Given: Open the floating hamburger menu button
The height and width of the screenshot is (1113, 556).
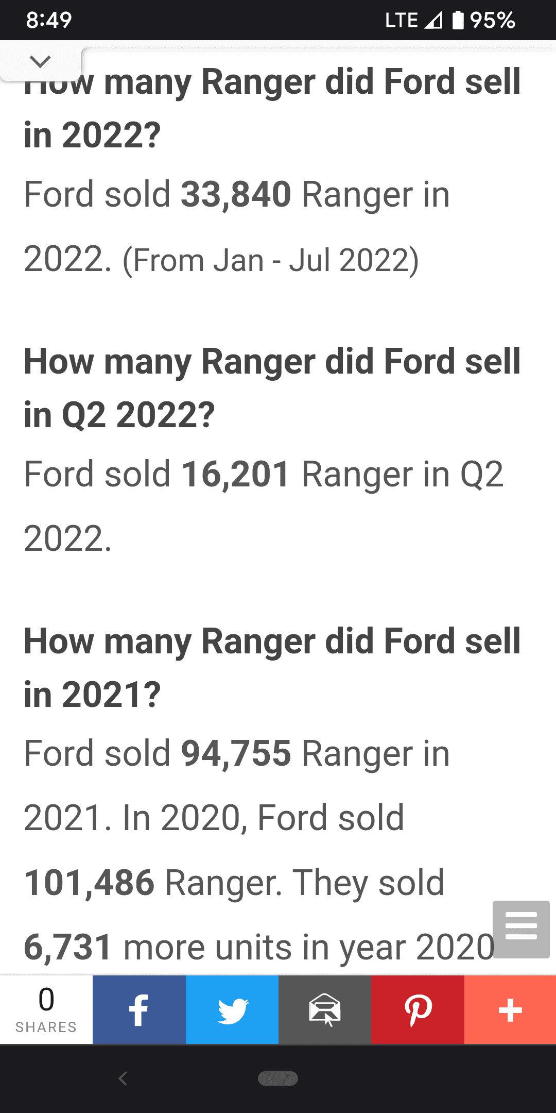Looking at the screenshot, I should pyautogui.click(x=521, y=929).
